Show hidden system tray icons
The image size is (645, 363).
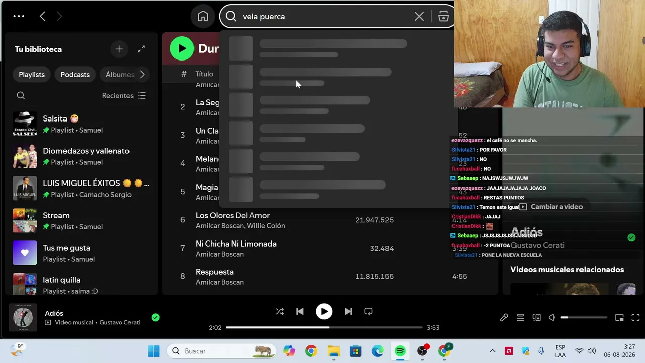(493, 351)
